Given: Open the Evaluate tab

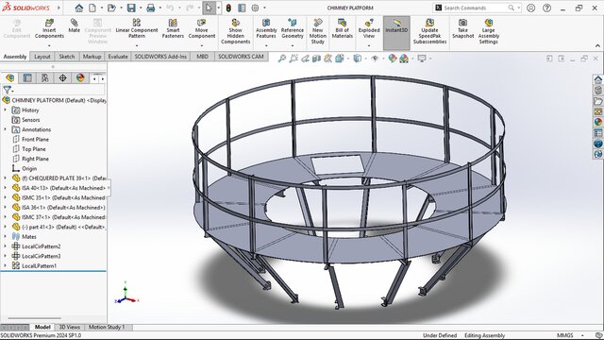Looking at the screenshot, I should [118, 57].
